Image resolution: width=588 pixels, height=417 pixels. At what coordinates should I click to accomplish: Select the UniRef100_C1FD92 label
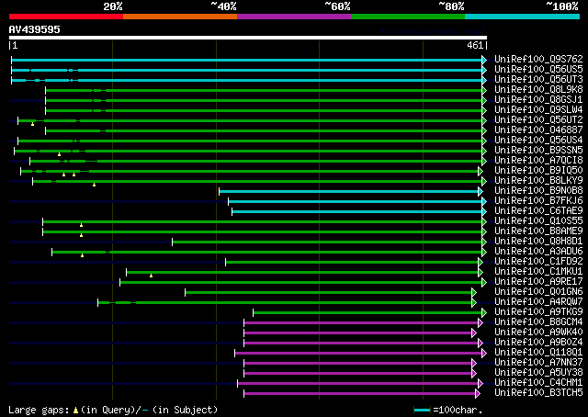(x=538, y=262)
